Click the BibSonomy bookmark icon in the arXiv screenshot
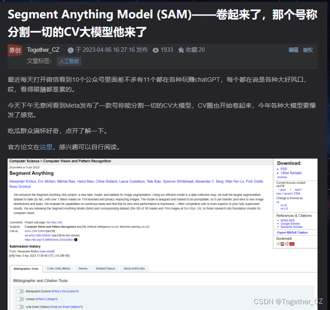This screenshot has width=330, height=310. [x=282, y=244]
